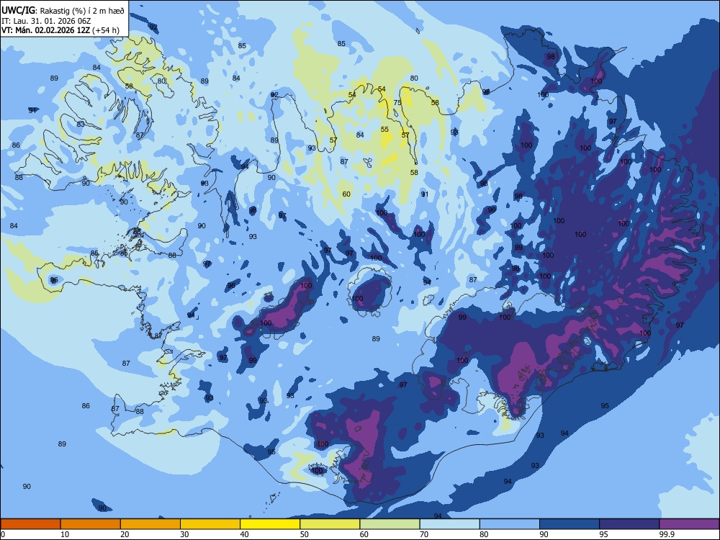The image size is (720, 540).
Task: Click the 80–90 light blue legend swatch
Action: tap(510, 524)
